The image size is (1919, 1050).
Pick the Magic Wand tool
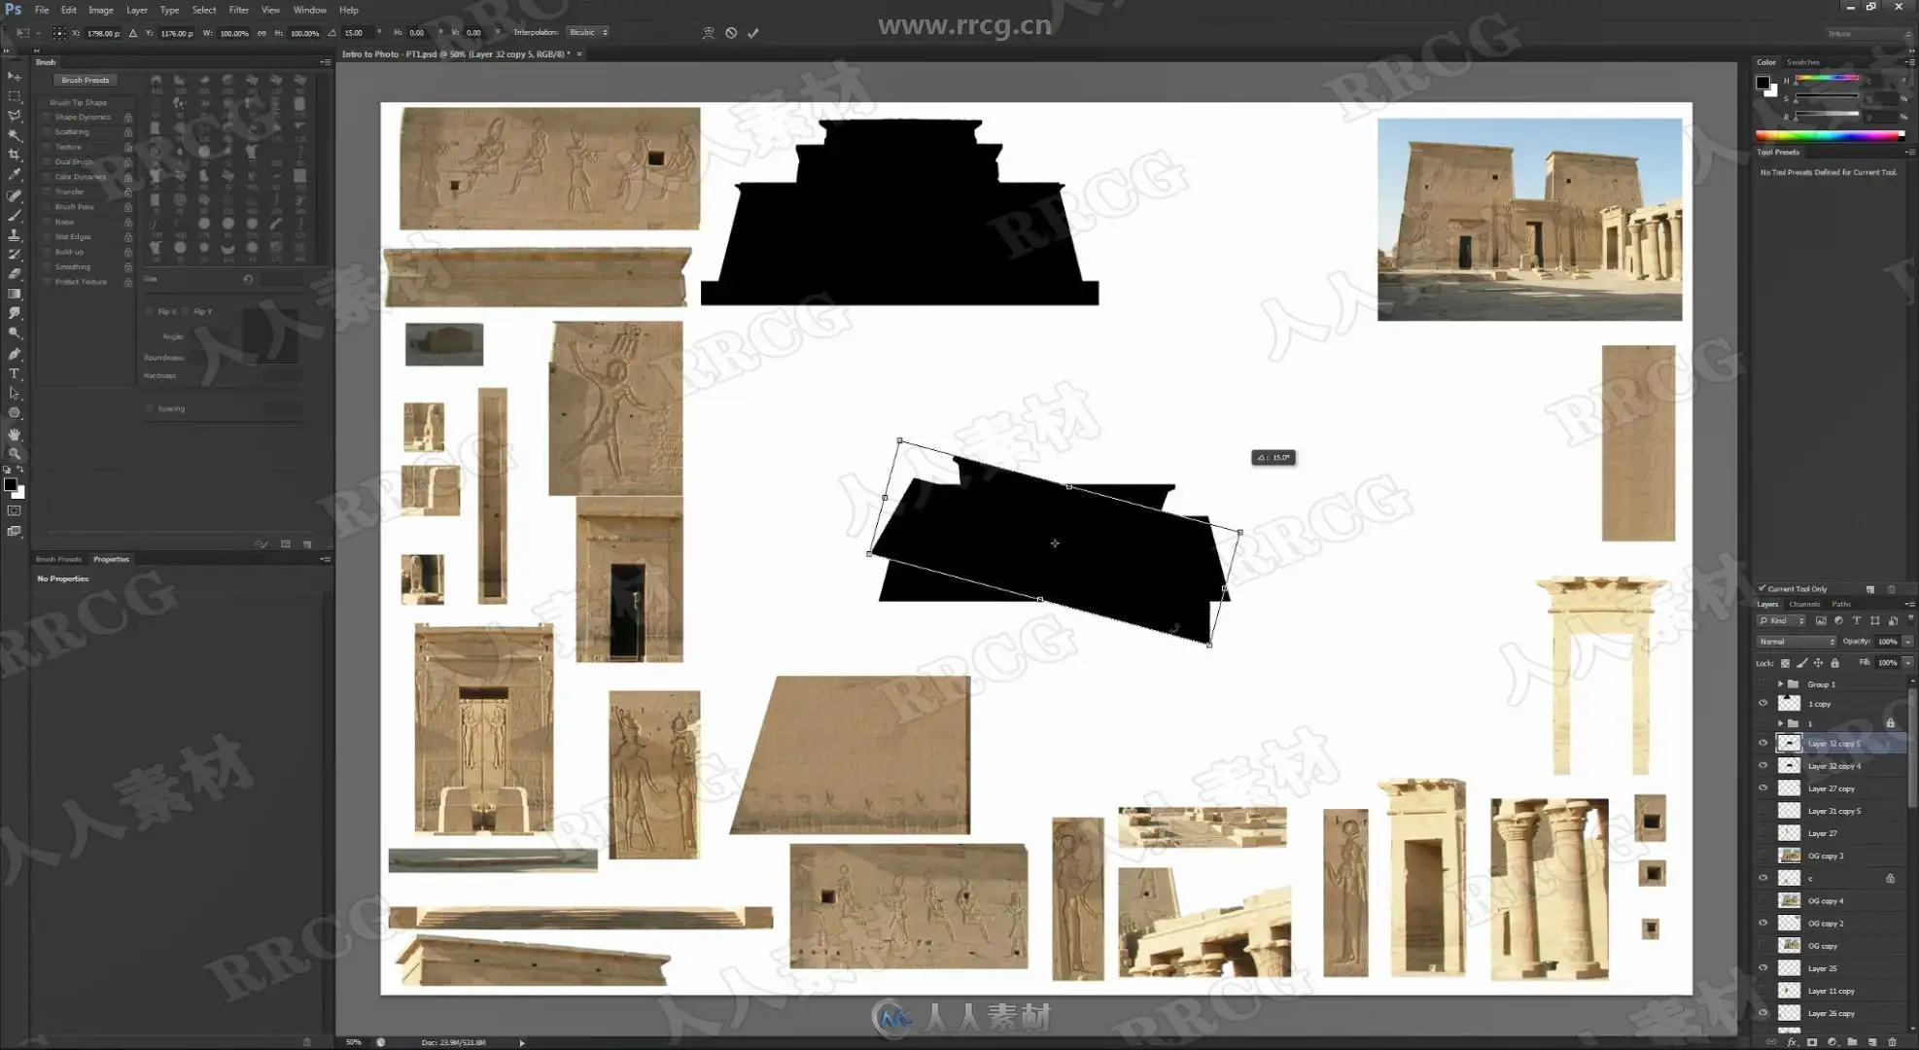coord(15,135)
